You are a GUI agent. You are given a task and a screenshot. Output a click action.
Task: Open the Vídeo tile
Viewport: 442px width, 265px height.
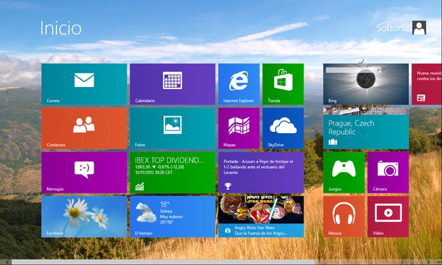[388, 217]
